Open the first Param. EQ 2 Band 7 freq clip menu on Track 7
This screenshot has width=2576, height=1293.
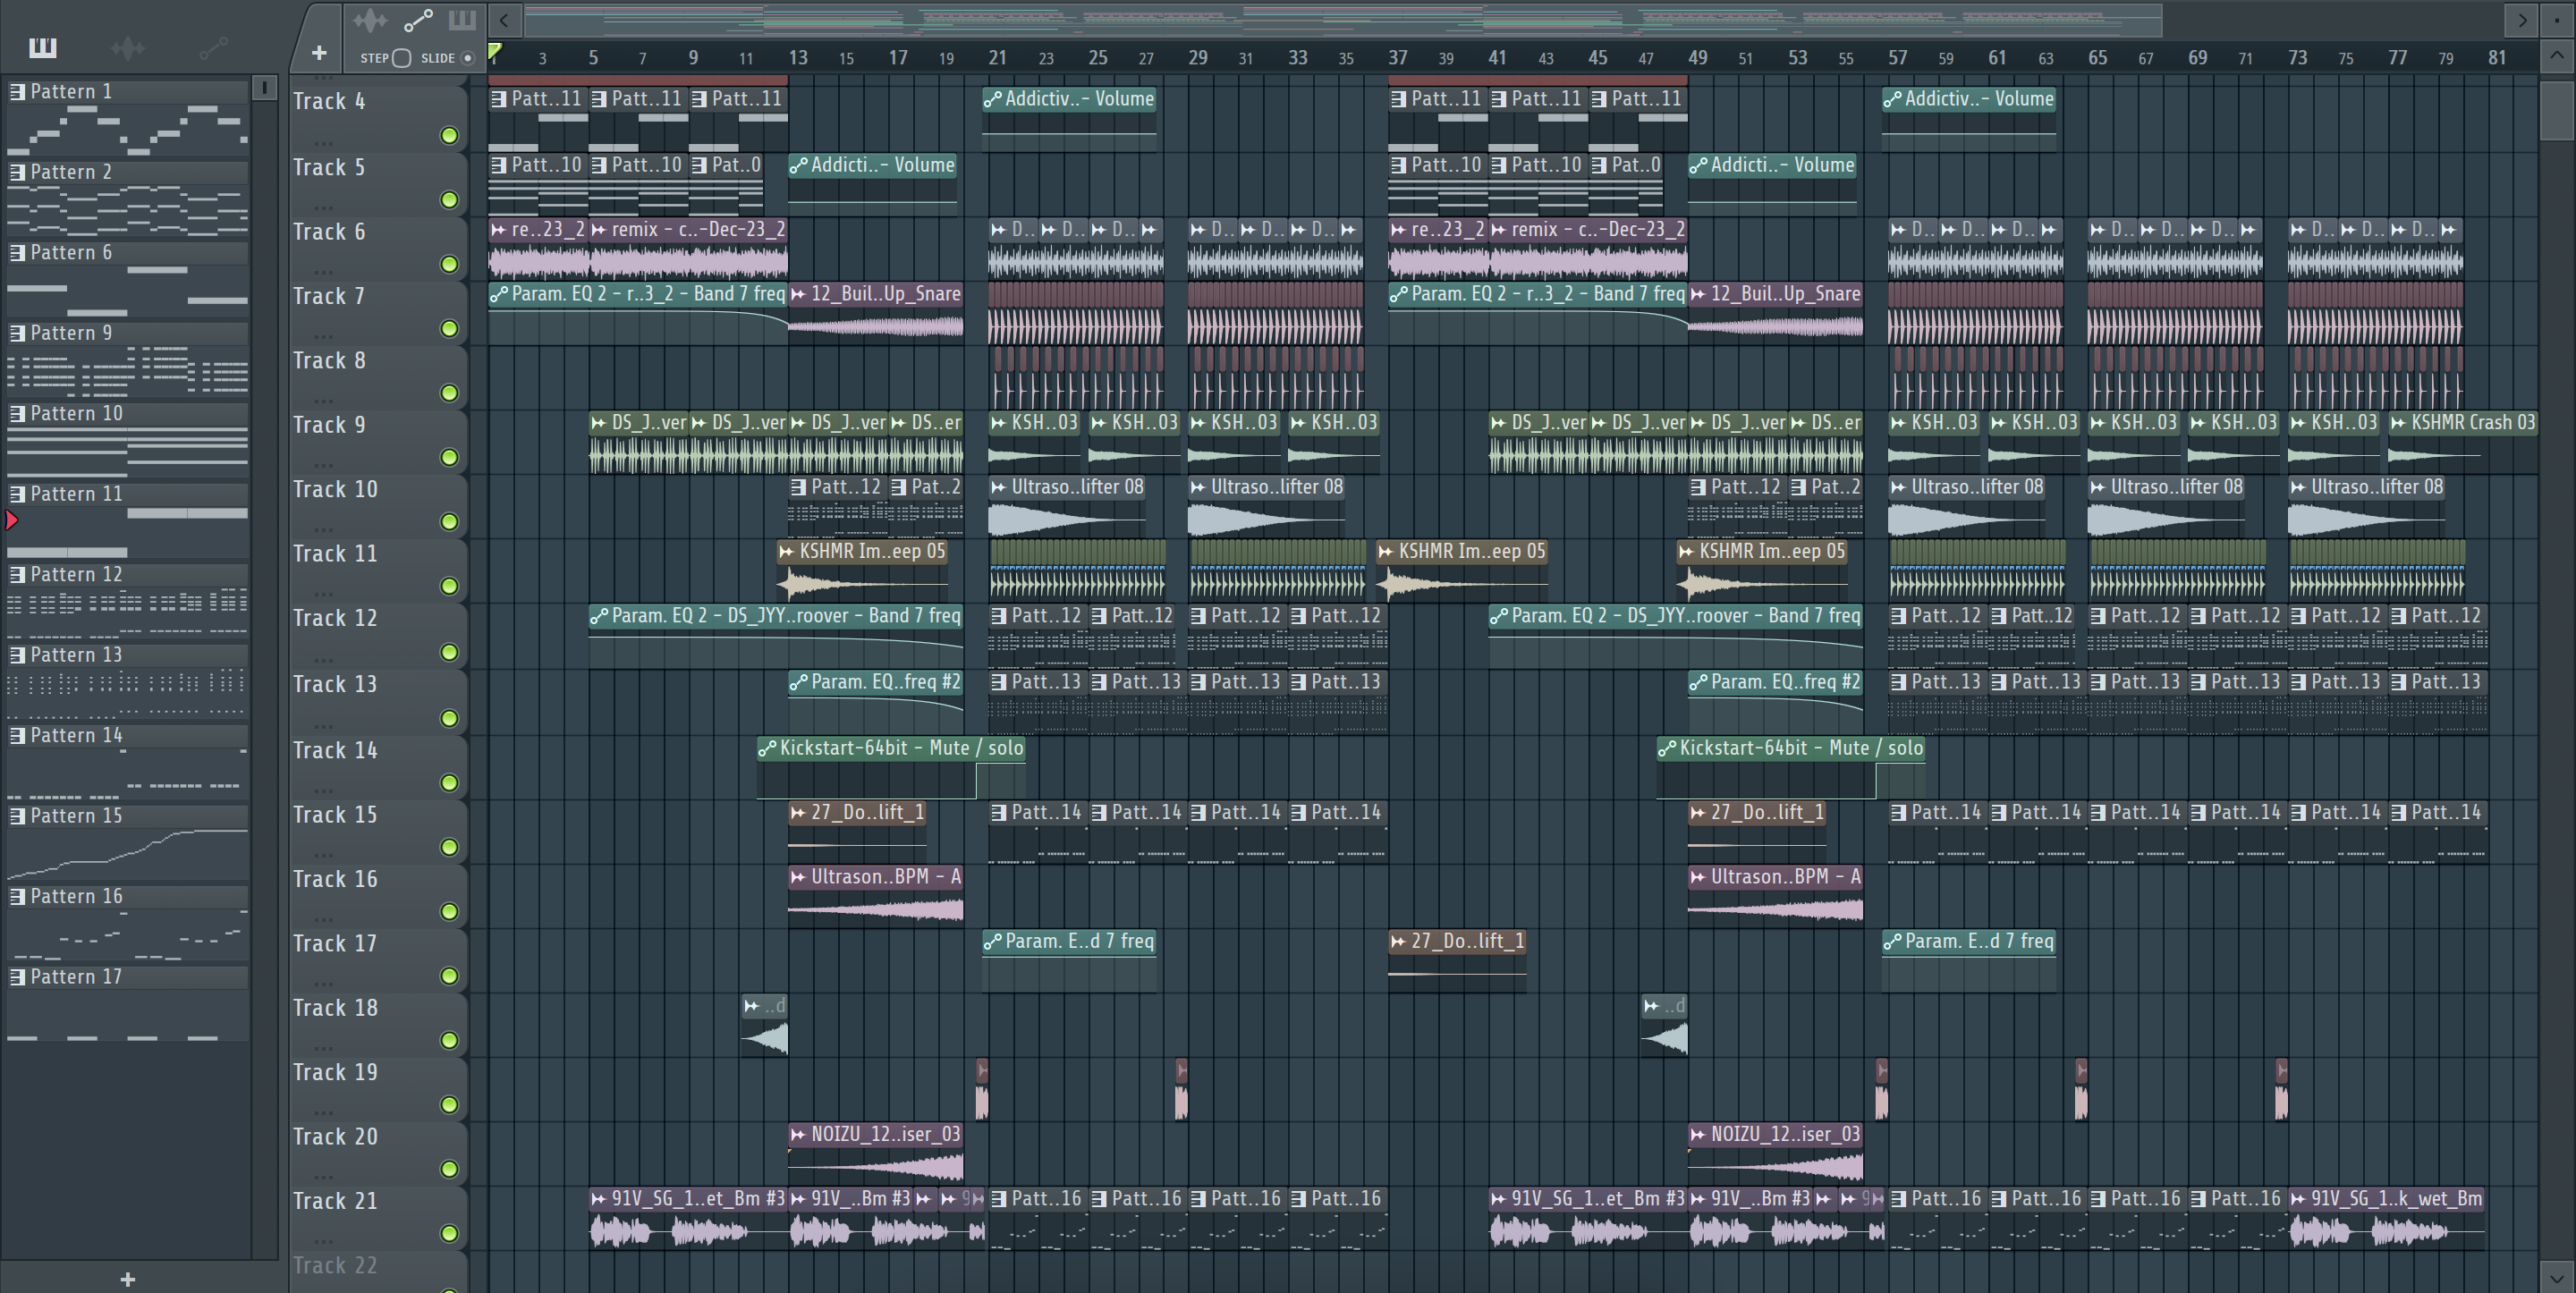point(498,294)
